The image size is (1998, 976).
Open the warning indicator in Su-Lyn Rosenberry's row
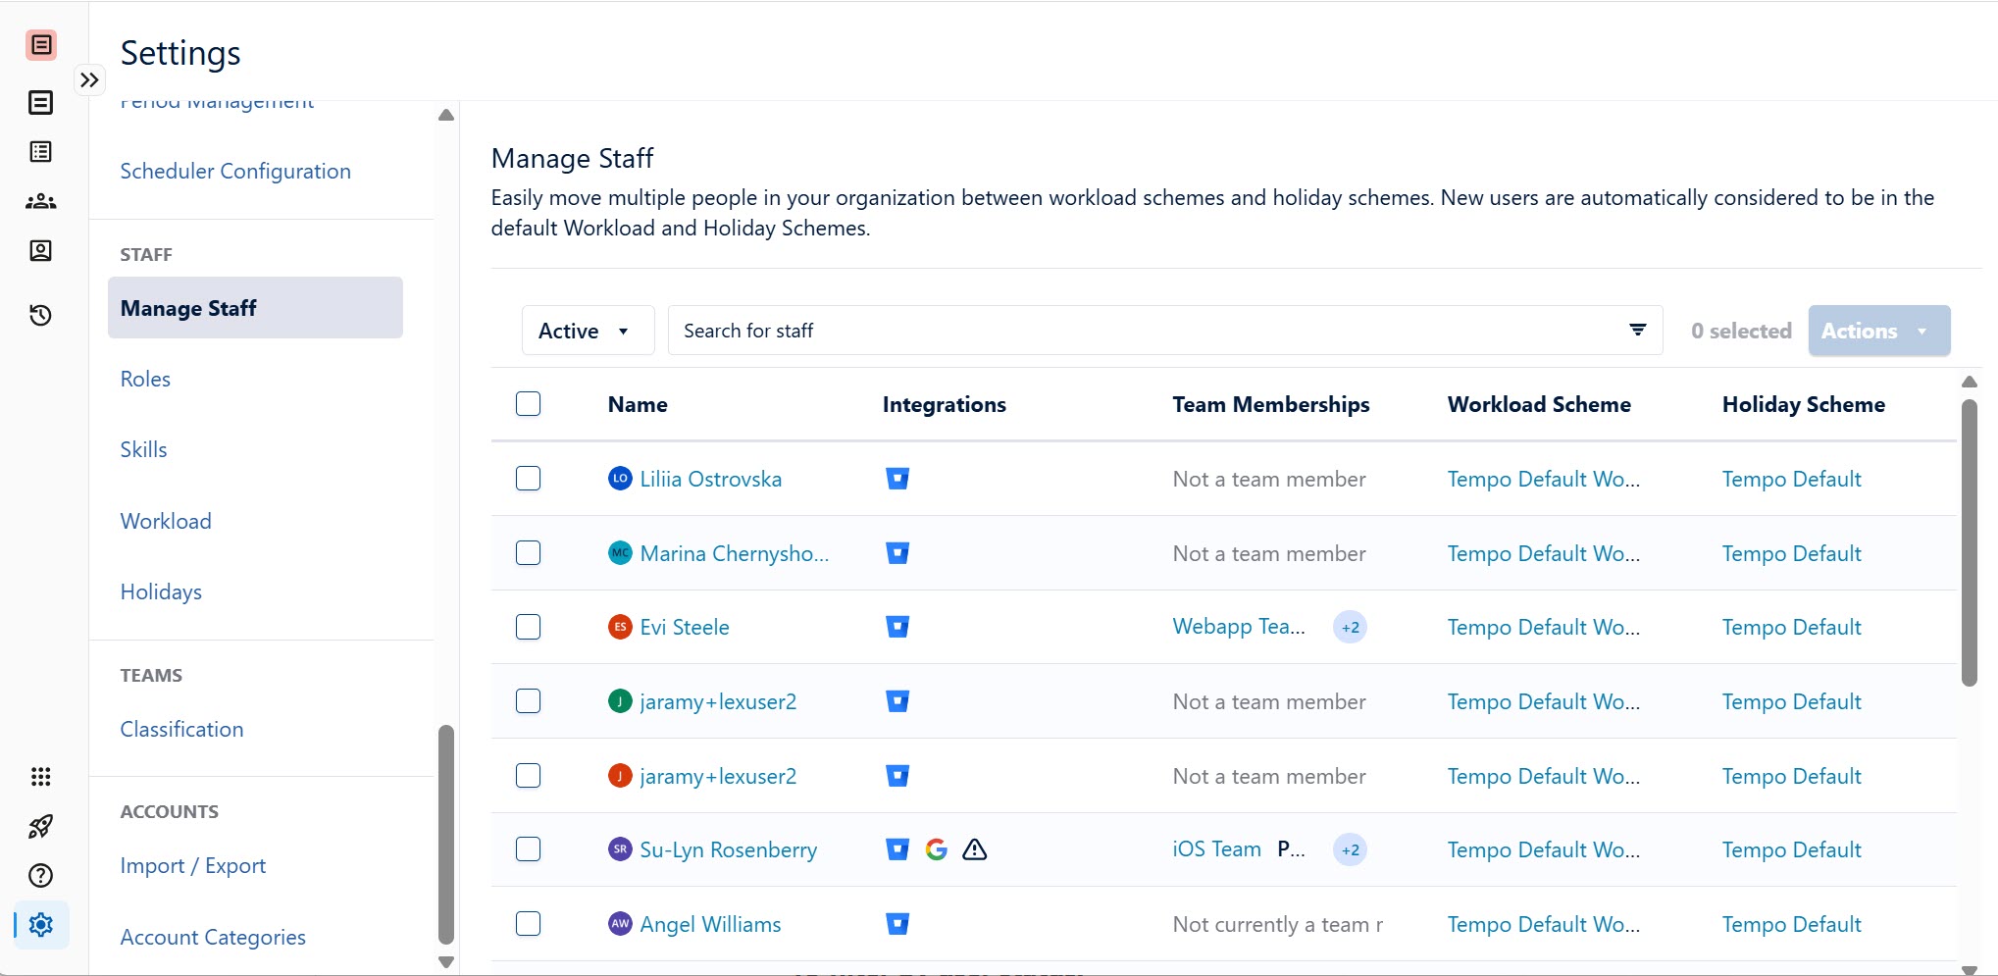[974, 849]
